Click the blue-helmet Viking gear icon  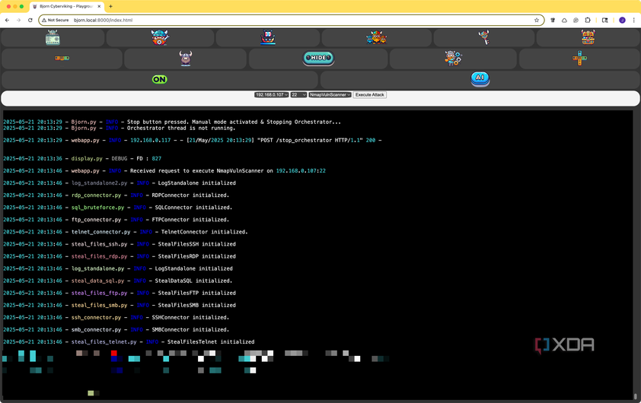tap(160, 37)
